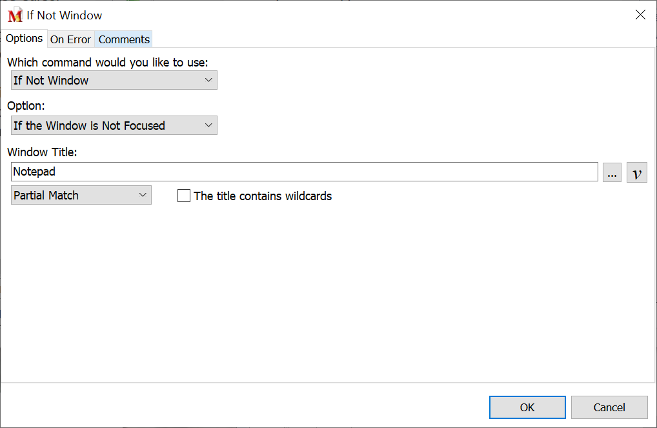Image resolution: width=657 pixels, height=428 pixels.
Task: Click the "Which command would you like to use:" label
Action: (x=108, y=63)
